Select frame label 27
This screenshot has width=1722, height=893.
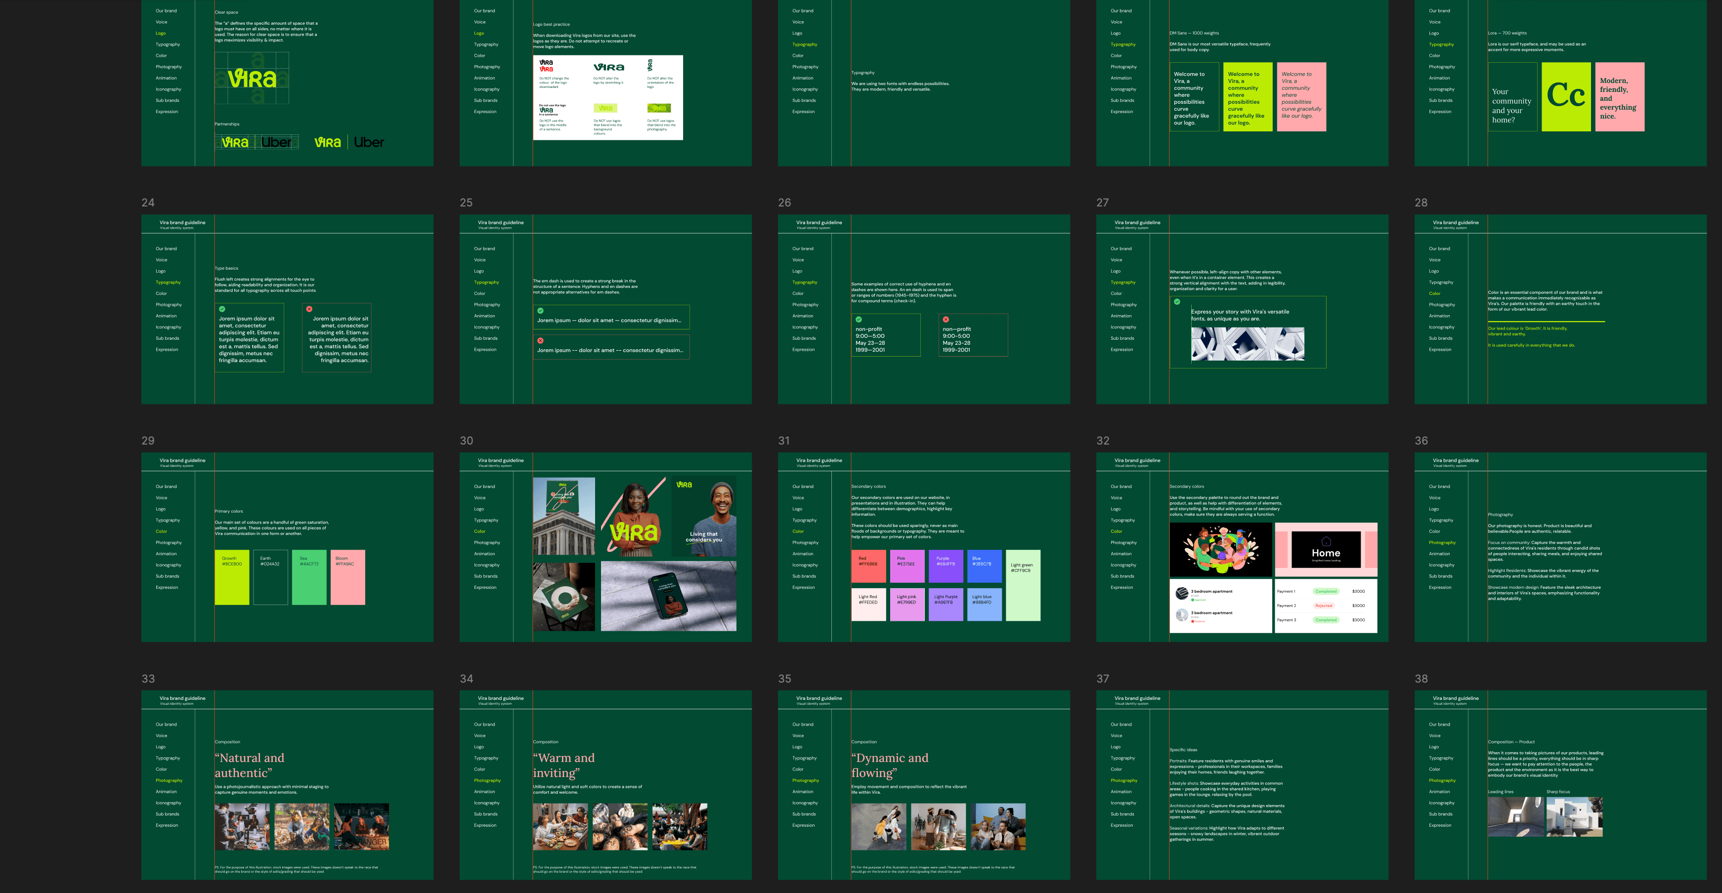click(1102, 203)
